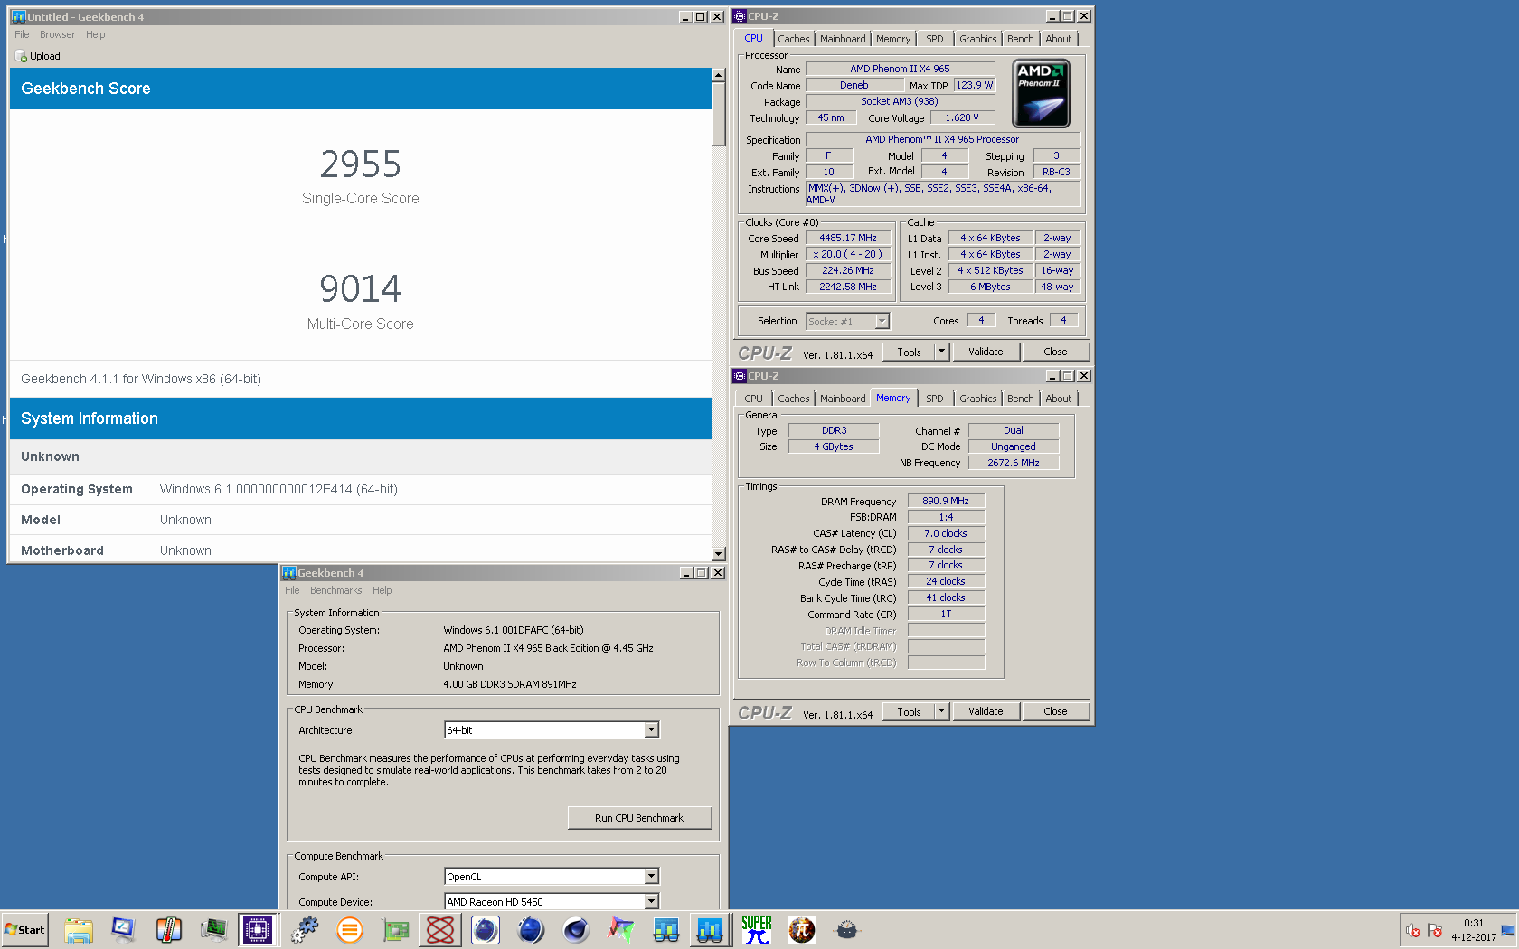The height and width of the screenshot is (949, 1519).
Task: Click the Geekbench 4 small window title icon
Action: coord(289,573)
